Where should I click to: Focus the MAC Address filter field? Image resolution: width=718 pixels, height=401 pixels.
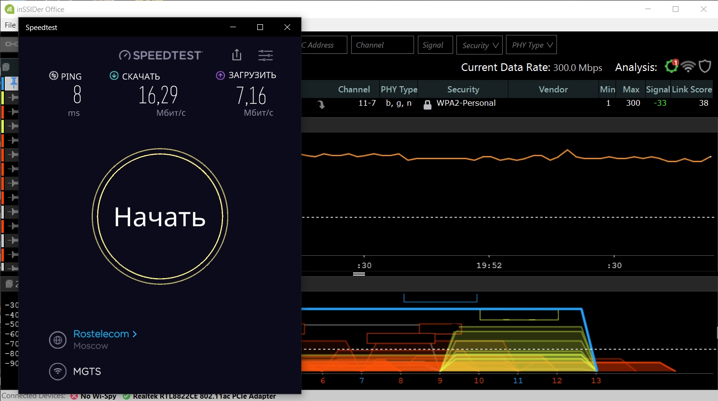point(324,45)
